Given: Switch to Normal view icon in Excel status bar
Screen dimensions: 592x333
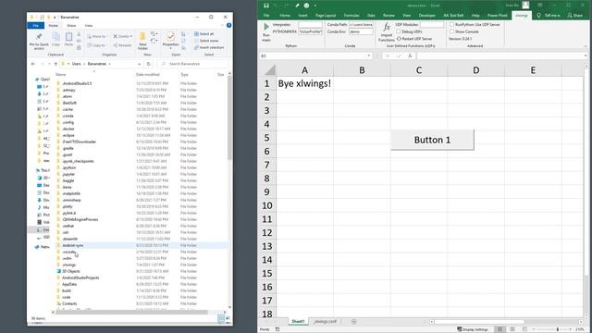Looking at the screenshot, I should [499, 329].
